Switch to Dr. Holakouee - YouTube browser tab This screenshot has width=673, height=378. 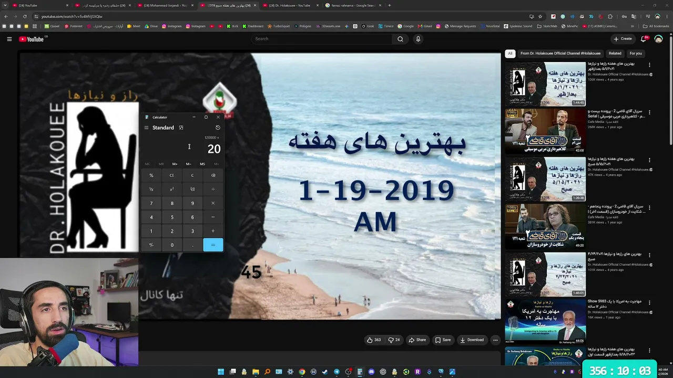pos(289,5)
